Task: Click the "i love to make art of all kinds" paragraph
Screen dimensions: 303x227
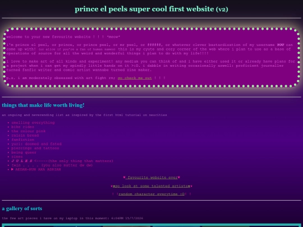Action: (x=151, y=66)
